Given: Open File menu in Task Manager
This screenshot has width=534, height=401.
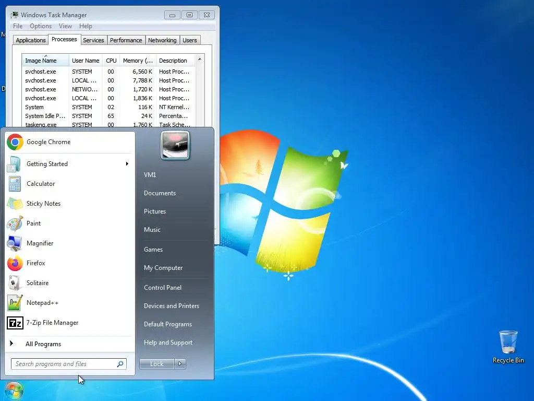Looking at the screenshot, I should (x=18, y=26).
